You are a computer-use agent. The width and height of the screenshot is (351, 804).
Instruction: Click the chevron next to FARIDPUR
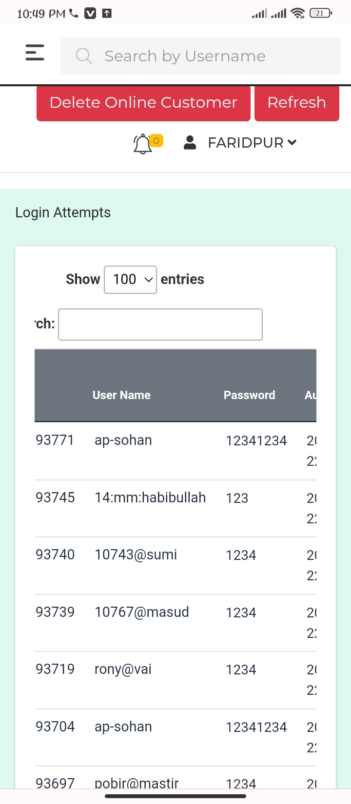tap(292, 142)
